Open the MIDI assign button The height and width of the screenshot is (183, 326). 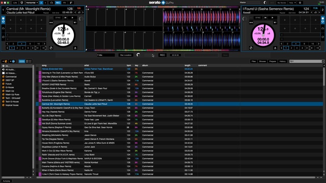[271, 3]
